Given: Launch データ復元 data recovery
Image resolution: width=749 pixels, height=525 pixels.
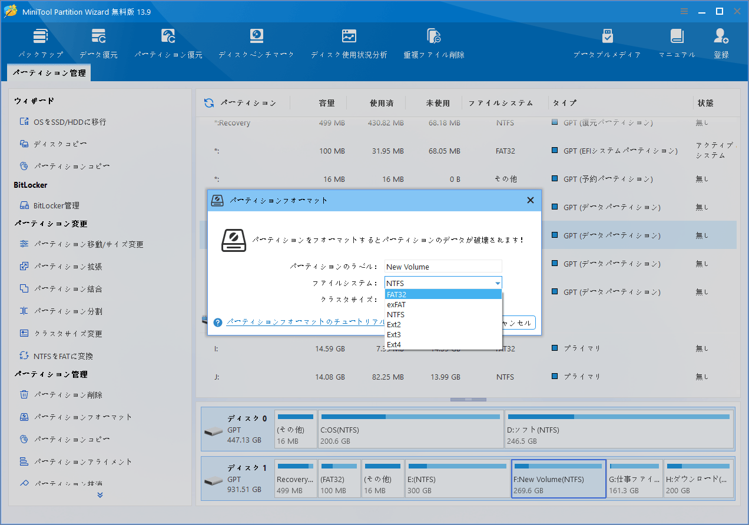Looking at the screenshot, I should [x=98, y=43].
